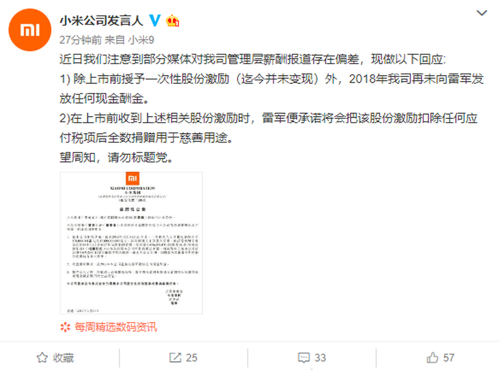Open the attached announcement document thumbnail
Screen dimensions: 499x370
coord(131,243)
